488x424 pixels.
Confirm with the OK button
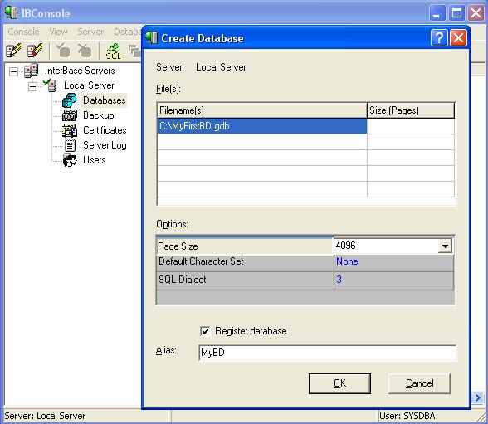click(339, 383)
